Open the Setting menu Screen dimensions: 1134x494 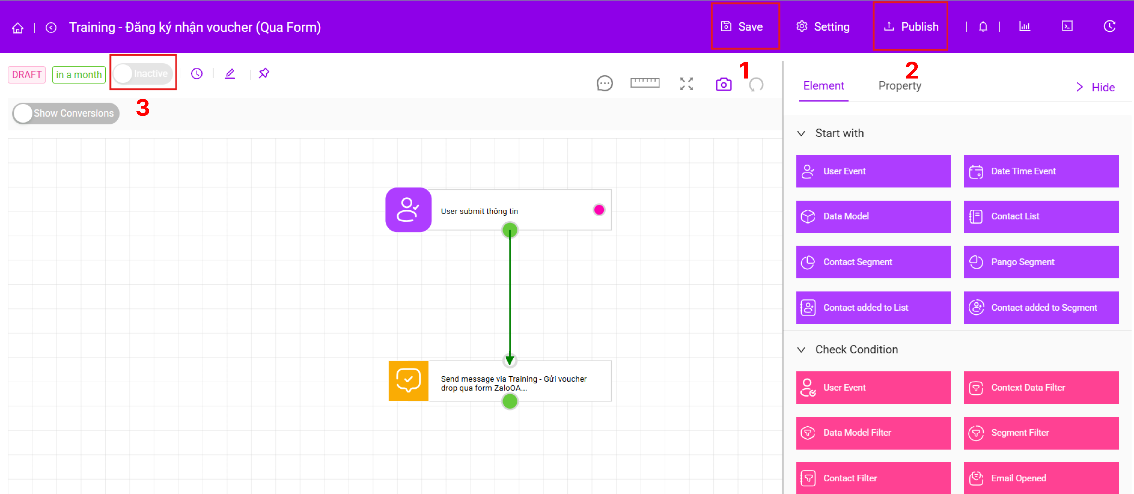tap(823, 27)
